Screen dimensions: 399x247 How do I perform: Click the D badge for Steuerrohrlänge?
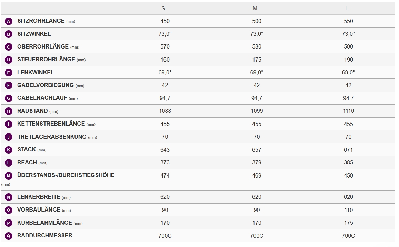(x=9, y=60)
